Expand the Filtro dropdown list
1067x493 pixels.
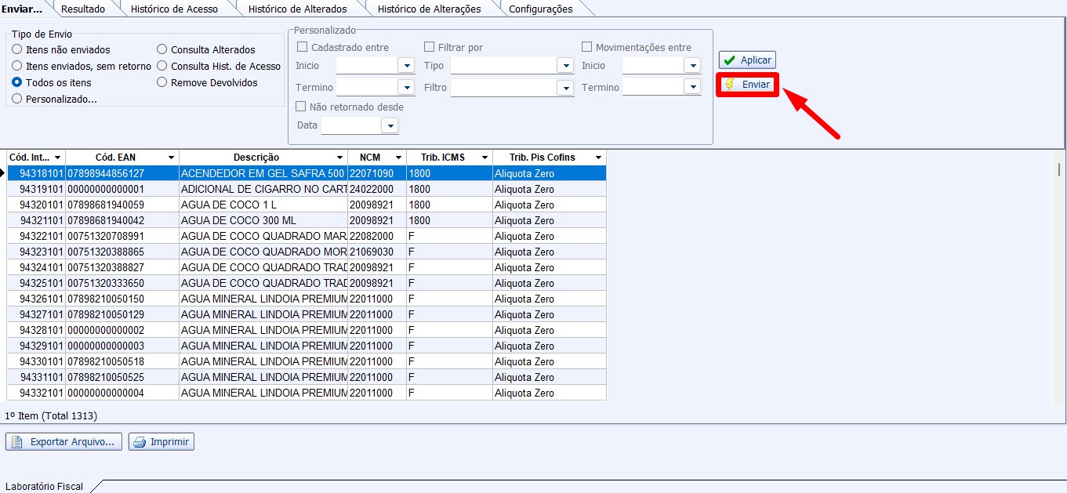point(565,88)
